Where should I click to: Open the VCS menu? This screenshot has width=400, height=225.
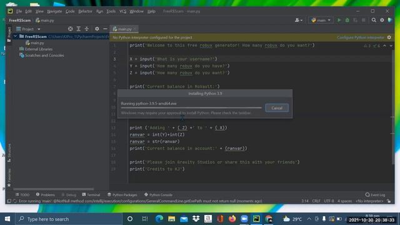122,11
